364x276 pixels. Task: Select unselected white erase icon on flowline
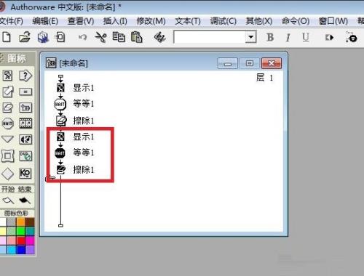(x=61, y=121)
